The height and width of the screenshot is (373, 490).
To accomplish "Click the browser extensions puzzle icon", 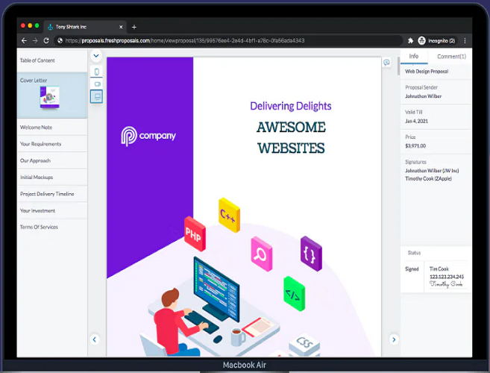I will pyautogui.click(x=410, y=40).
